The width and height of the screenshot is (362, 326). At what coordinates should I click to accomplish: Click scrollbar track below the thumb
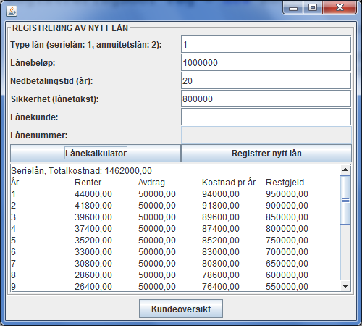[x=345, y=252]
